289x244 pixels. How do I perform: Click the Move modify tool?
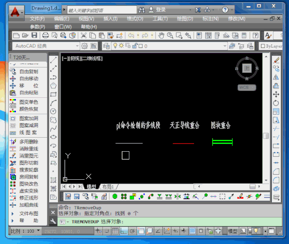pyautogui.click(x=276, y=95)
